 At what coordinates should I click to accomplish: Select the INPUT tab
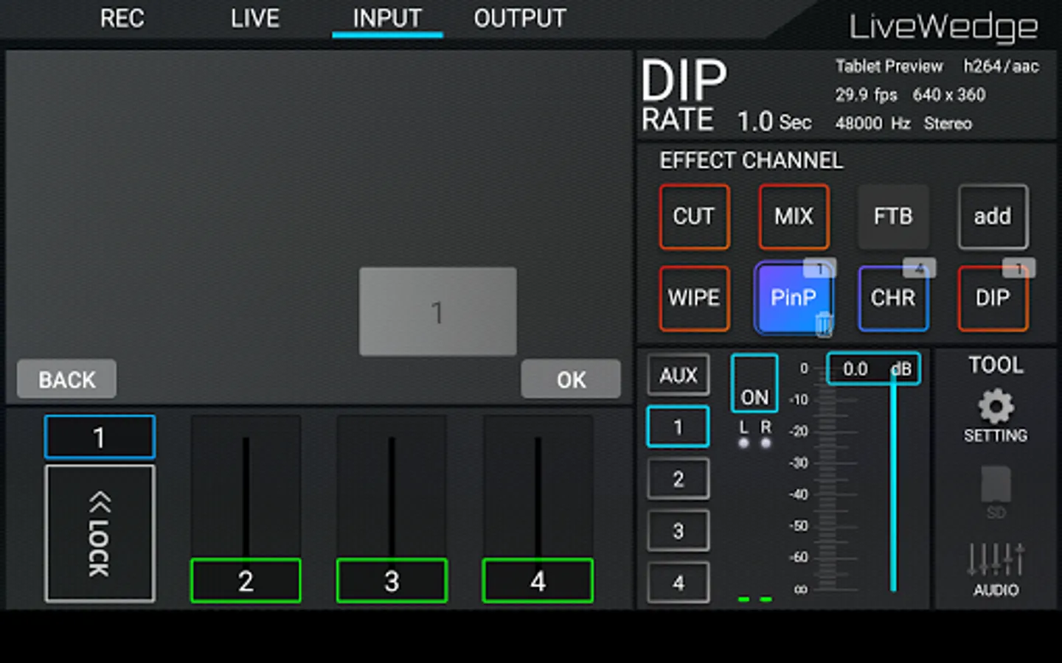pyautogui.click(x=387, y=18)
